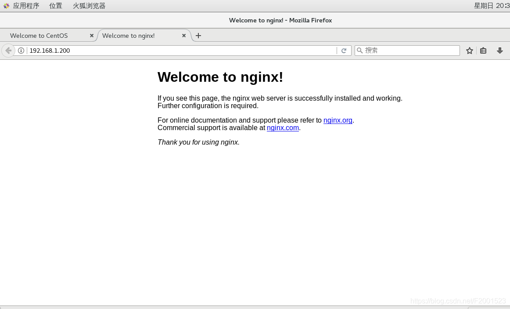The height and width of the screenshot is (309, 510).
Task: Click the Welcome to nginx! heading
Action: point(220,77)
